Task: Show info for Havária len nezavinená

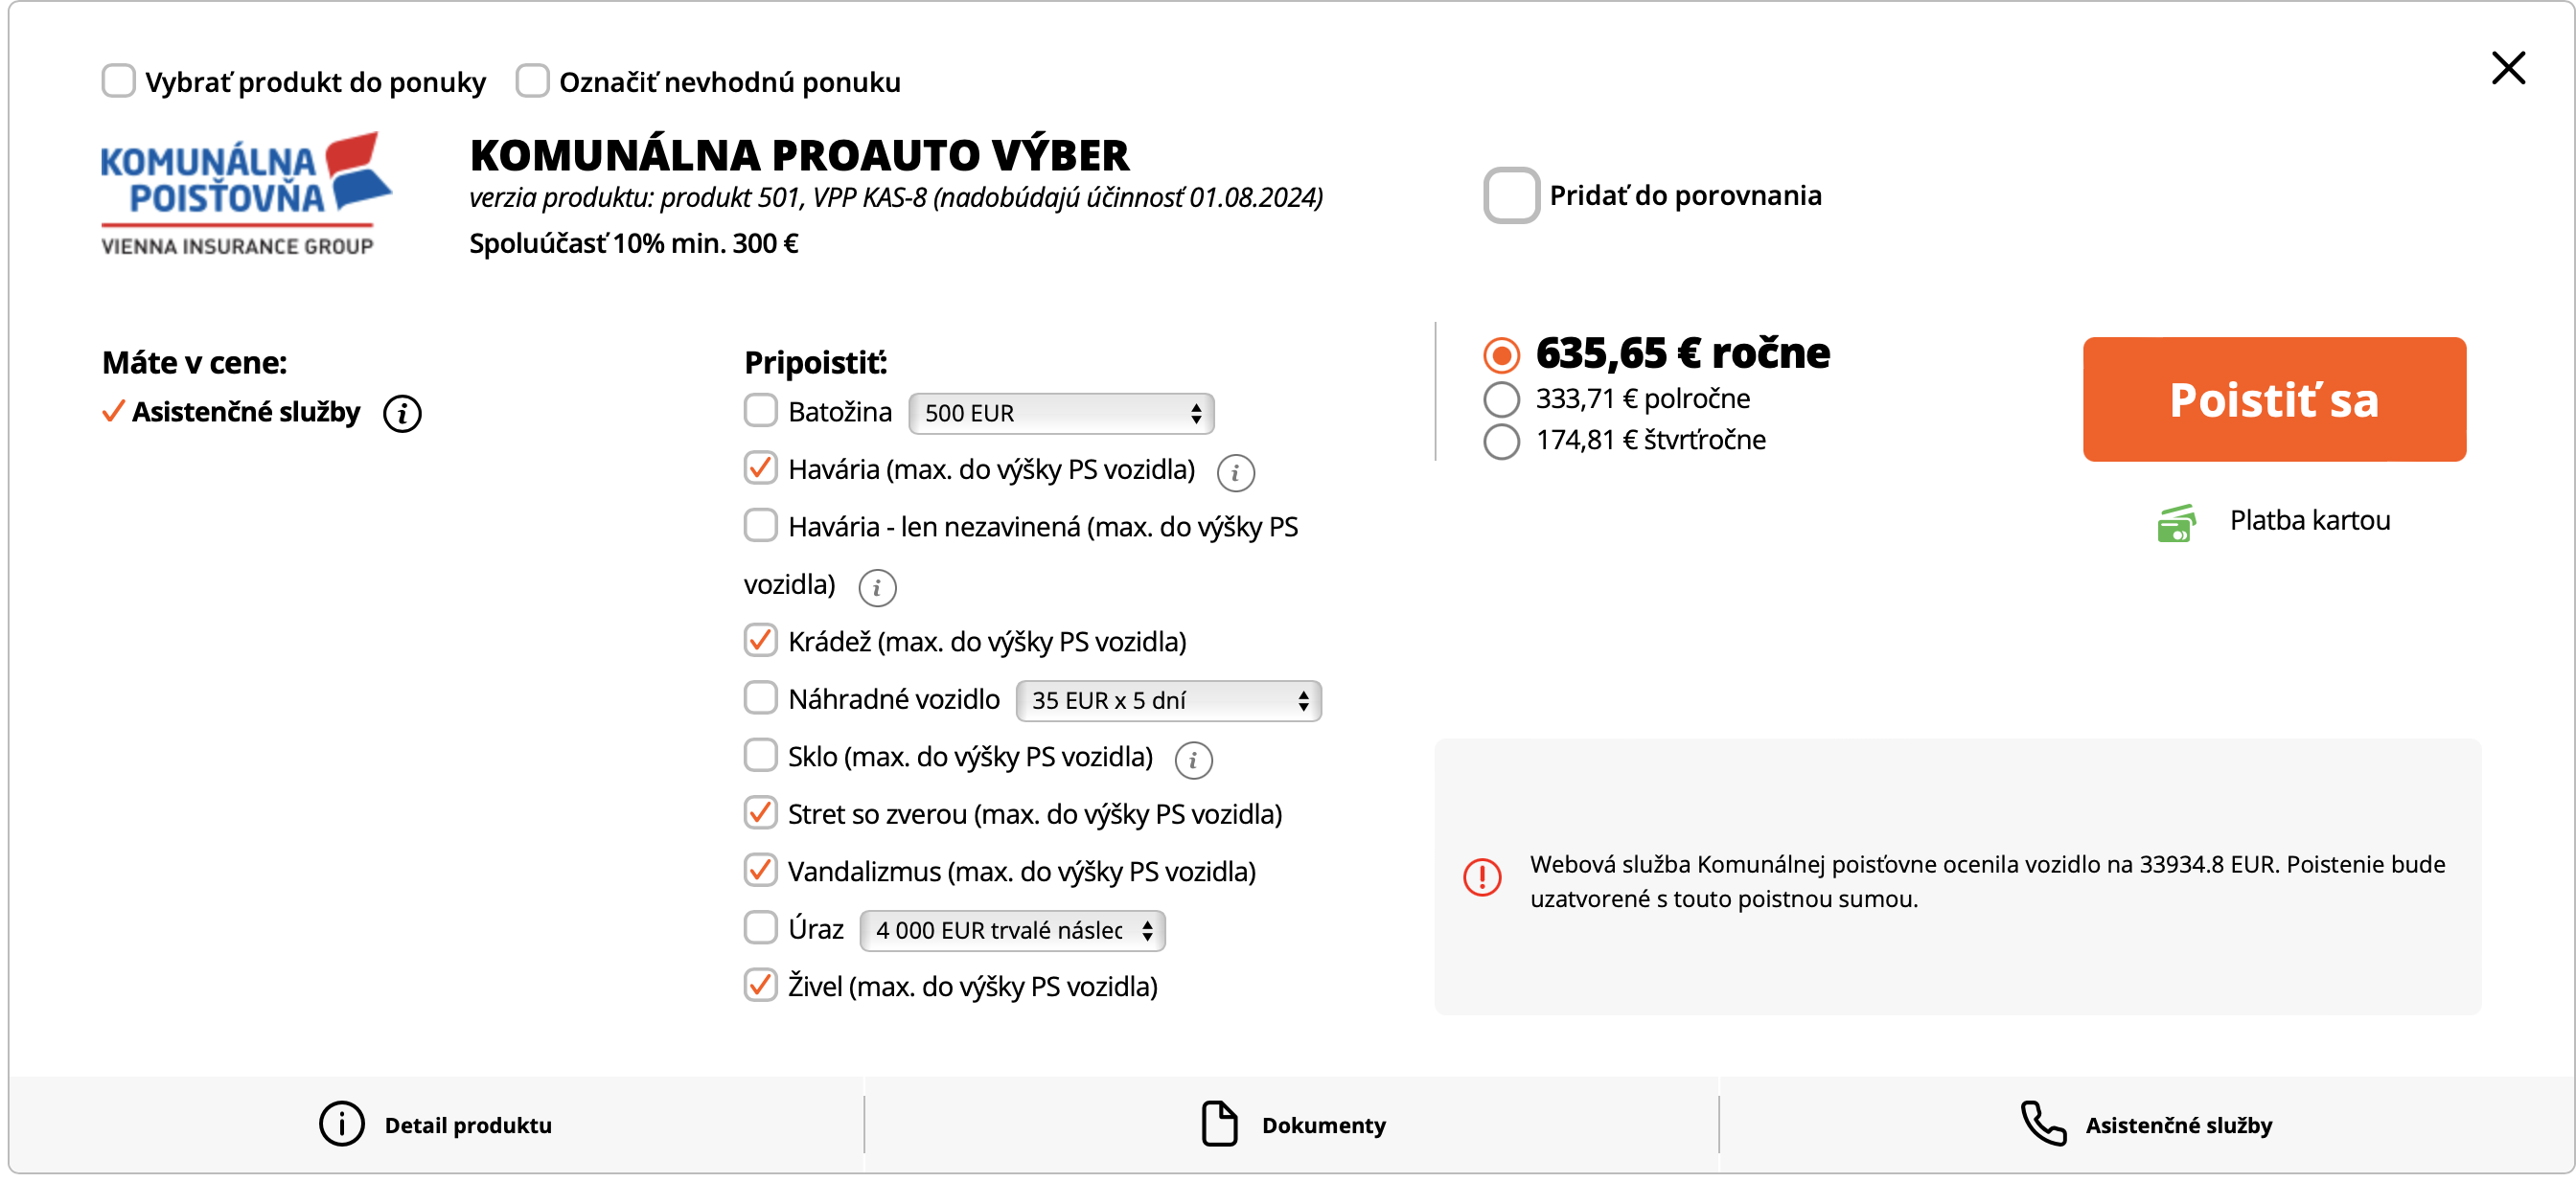Action: click(x=877, y=587)
